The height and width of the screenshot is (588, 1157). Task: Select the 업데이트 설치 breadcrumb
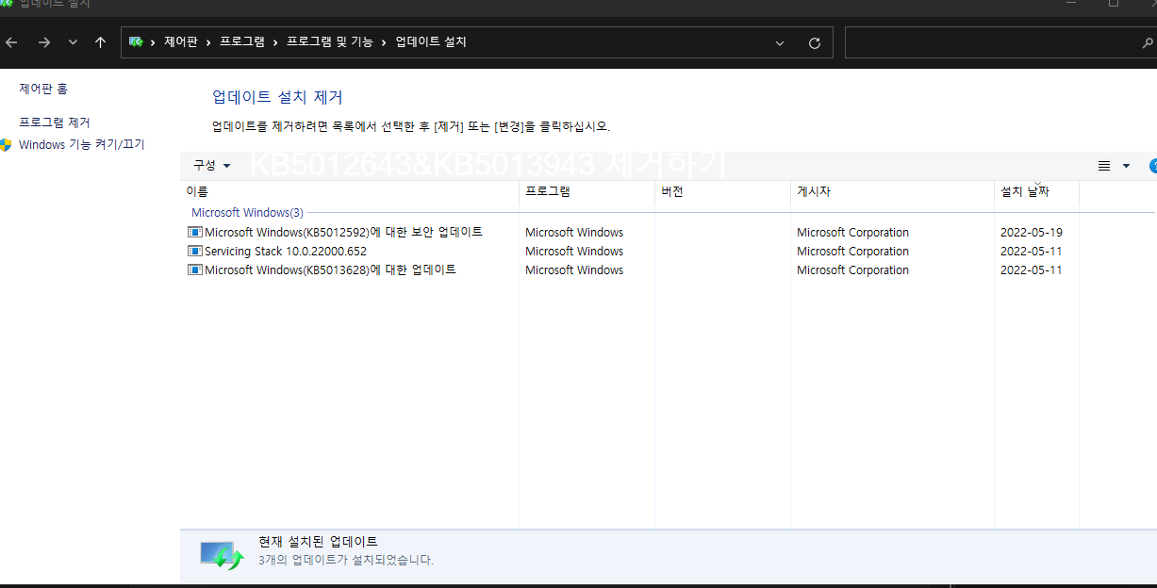(x=431, y=42)
